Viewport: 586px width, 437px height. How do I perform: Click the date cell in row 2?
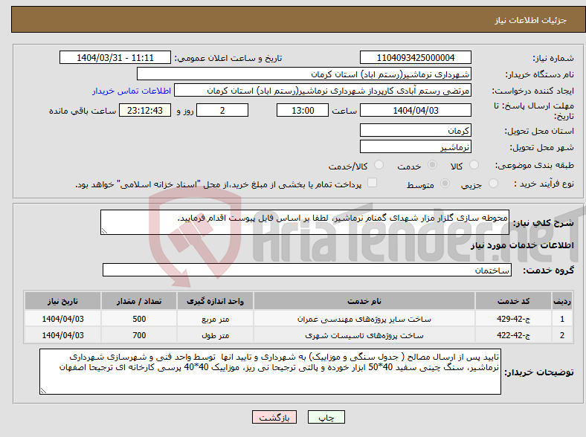62,335
